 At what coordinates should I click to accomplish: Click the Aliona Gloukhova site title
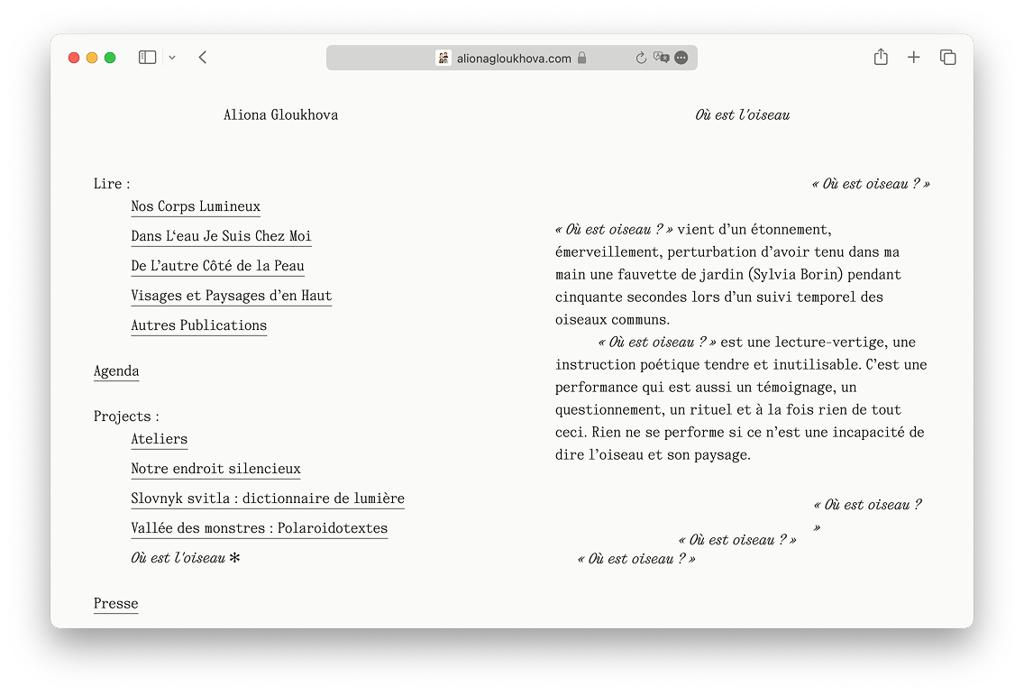[280, 115]
